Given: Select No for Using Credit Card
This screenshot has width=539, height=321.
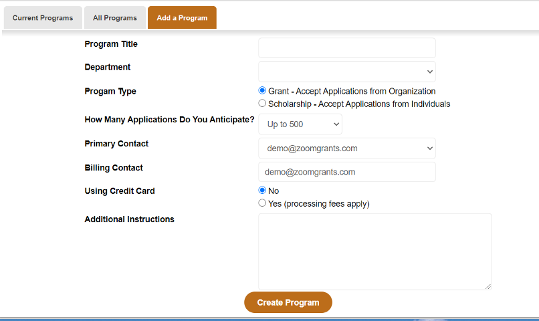Looking at the screenshot, I should pyautogui.click(x=262, y=190).
